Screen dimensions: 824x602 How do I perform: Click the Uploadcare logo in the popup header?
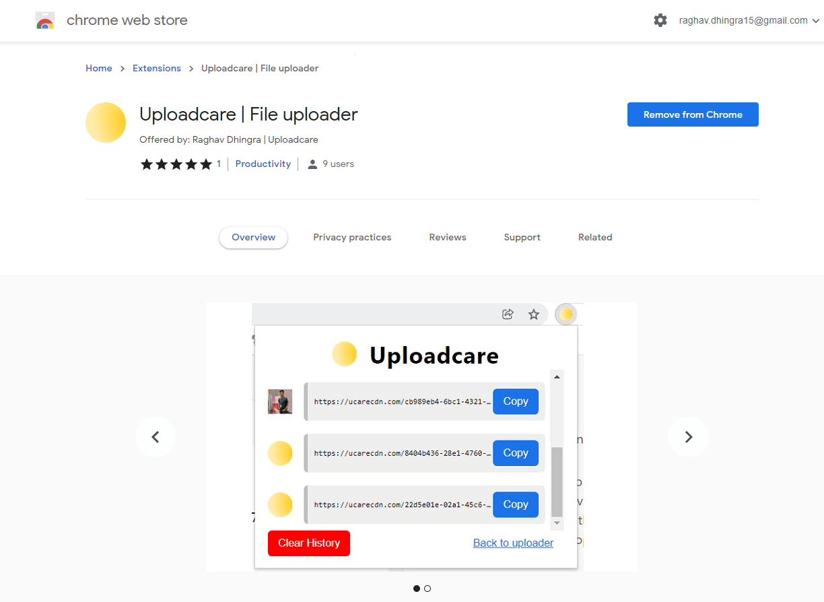(x=344, y=354)
